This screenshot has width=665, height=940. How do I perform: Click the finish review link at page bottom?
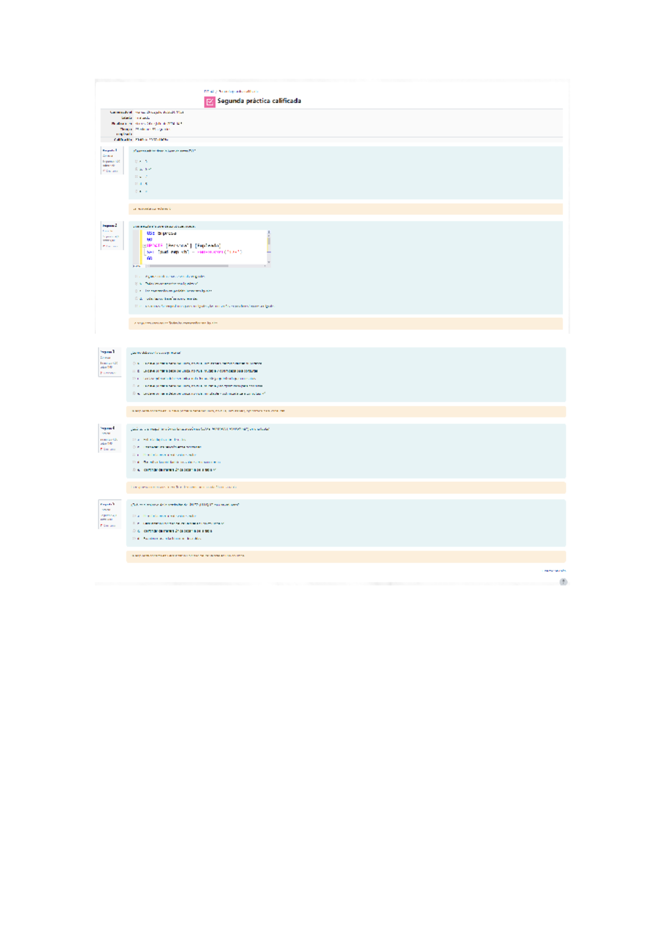tap(554, 570)
